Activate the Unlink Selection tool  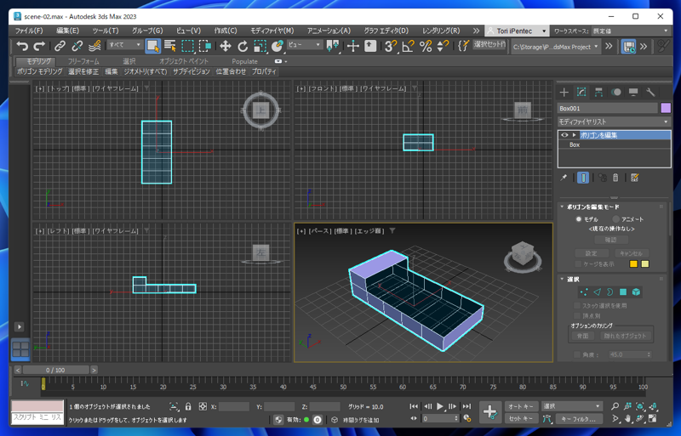tap(77, 46)
